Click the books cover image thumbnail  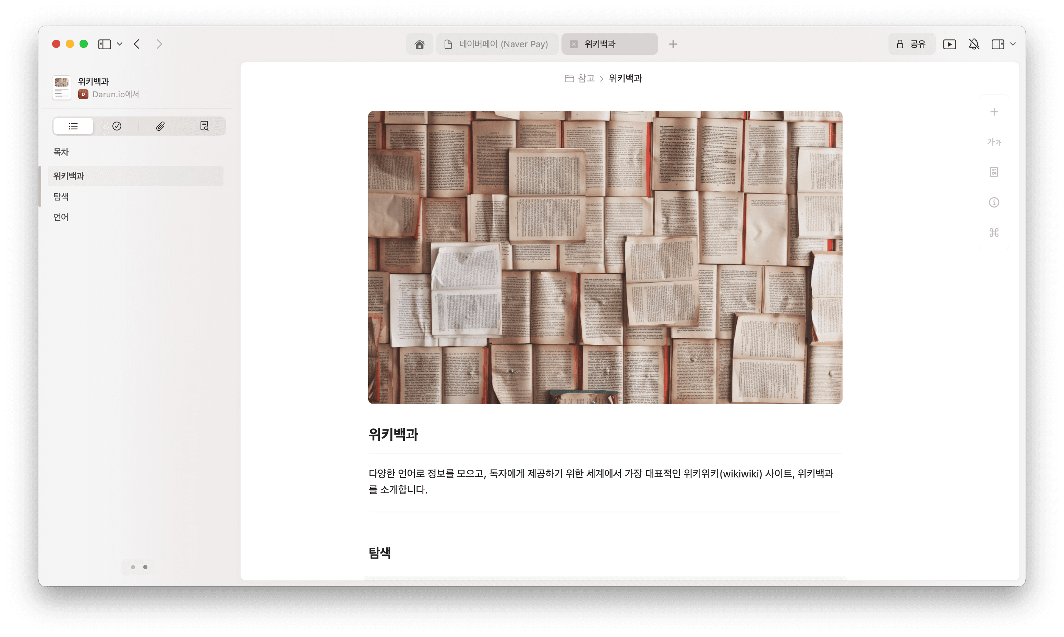pos(61,87)
